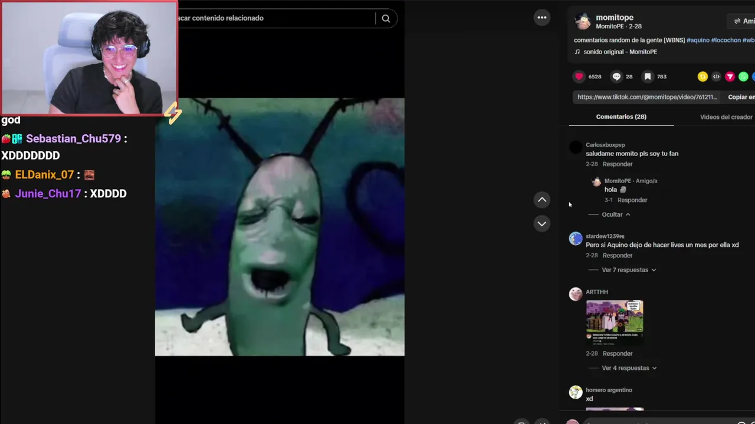Like the video with the heart icon
The height and width of the screenshot is (424, 755).
point(579,77)
